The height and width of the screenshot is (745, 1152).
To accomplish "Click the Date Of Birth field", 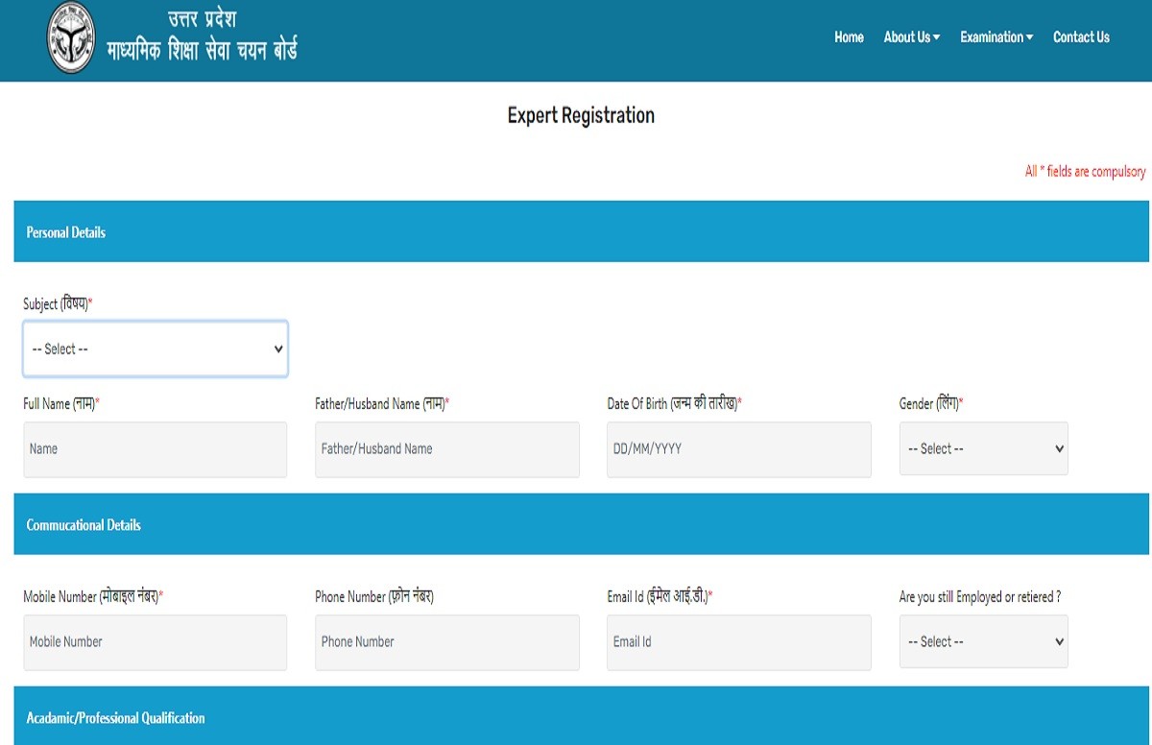I will pos(738,448).
